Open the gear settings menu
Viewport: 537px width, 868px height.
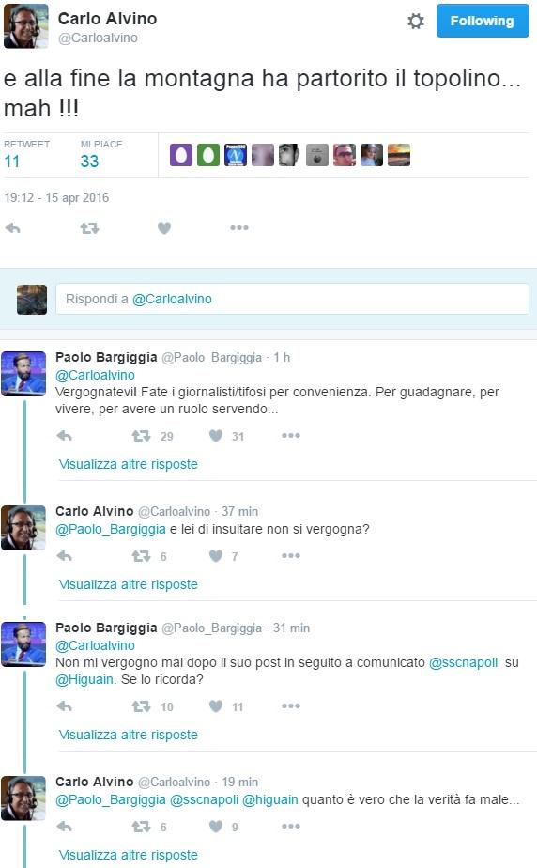[x=416, y=21]
